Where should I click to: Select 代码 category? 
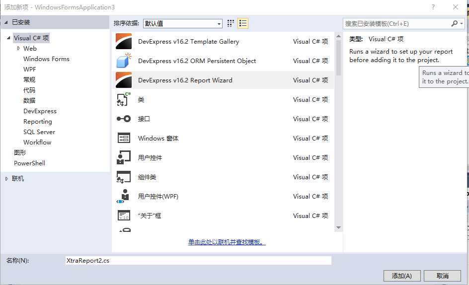29,90
